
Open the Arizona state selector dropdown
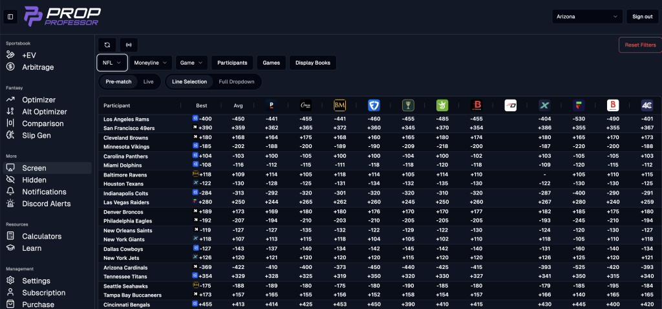coord(587,17)
